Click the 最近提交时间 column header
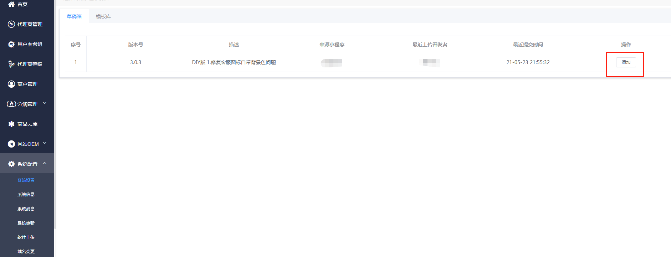 tap(528, 45)
